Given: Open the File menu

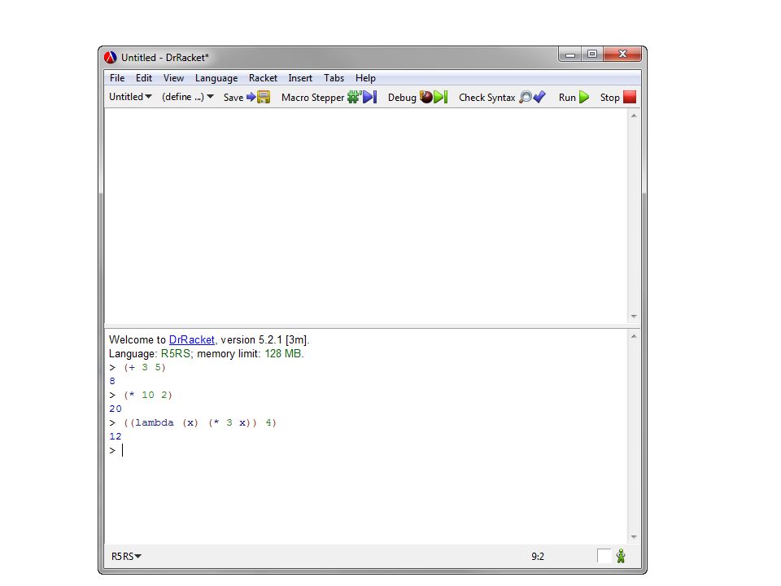Looking at the screenshot, I should coord(117,78).
